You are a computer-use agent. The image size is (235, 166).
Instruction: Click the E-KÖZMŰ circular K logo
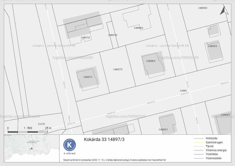(70, 145)
